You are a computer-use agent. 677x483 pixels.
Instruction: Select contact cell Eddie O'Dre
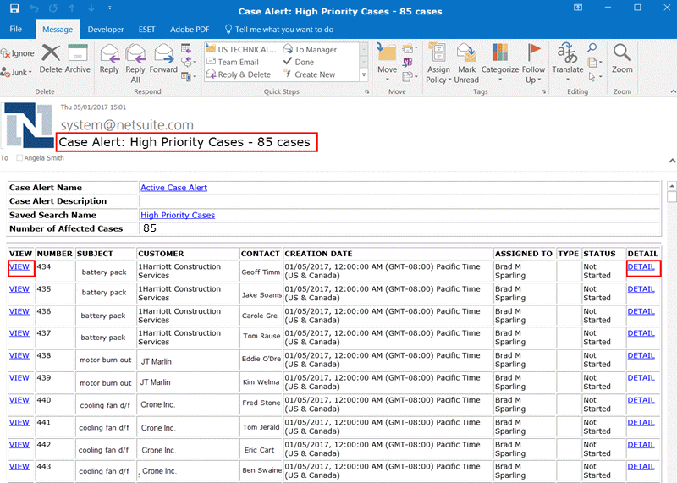pos(261,359)
